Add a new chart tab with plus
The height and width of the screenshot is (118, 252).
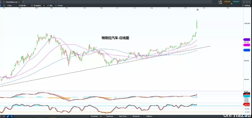click(23, 2)
